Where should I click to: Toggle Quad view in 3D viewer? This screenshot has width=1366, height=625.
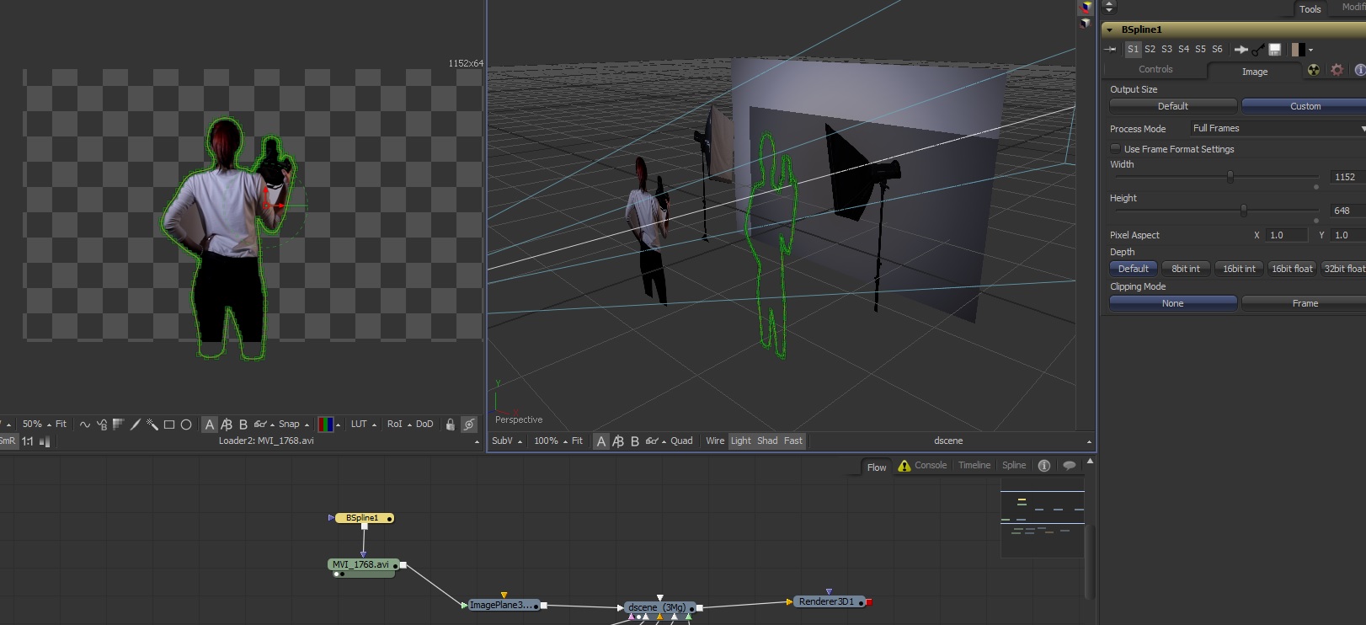tap(681, 441)
